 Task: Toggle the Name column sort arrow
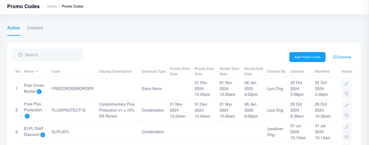[x=37, y=71]
